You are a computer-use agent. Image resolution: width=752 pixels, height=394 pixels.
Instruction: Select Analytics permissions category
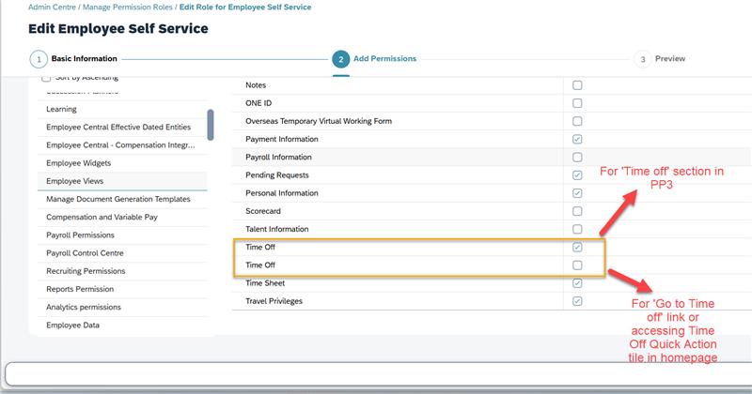[122, 307]
